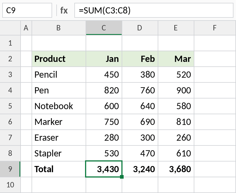Viewport: 236px width, 193px height.
Task: Select the Notebook cell
Action: coord(59,106)
